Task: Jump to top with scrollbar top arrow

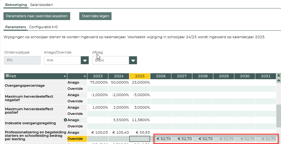Action: click(278, 75)
